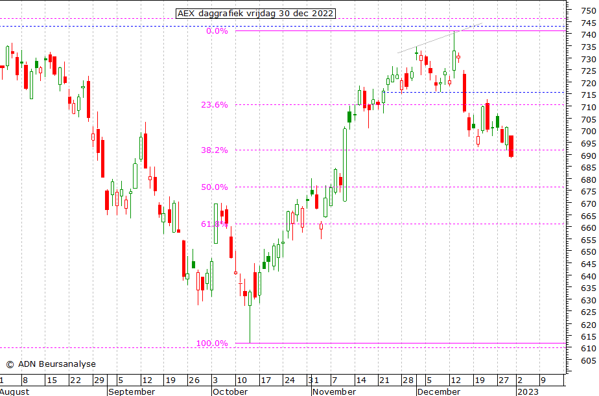The width and height of the screenshot is (599, 396).
Task: Click the '0.0%' Fibonacci label
Action: [217, 31]
